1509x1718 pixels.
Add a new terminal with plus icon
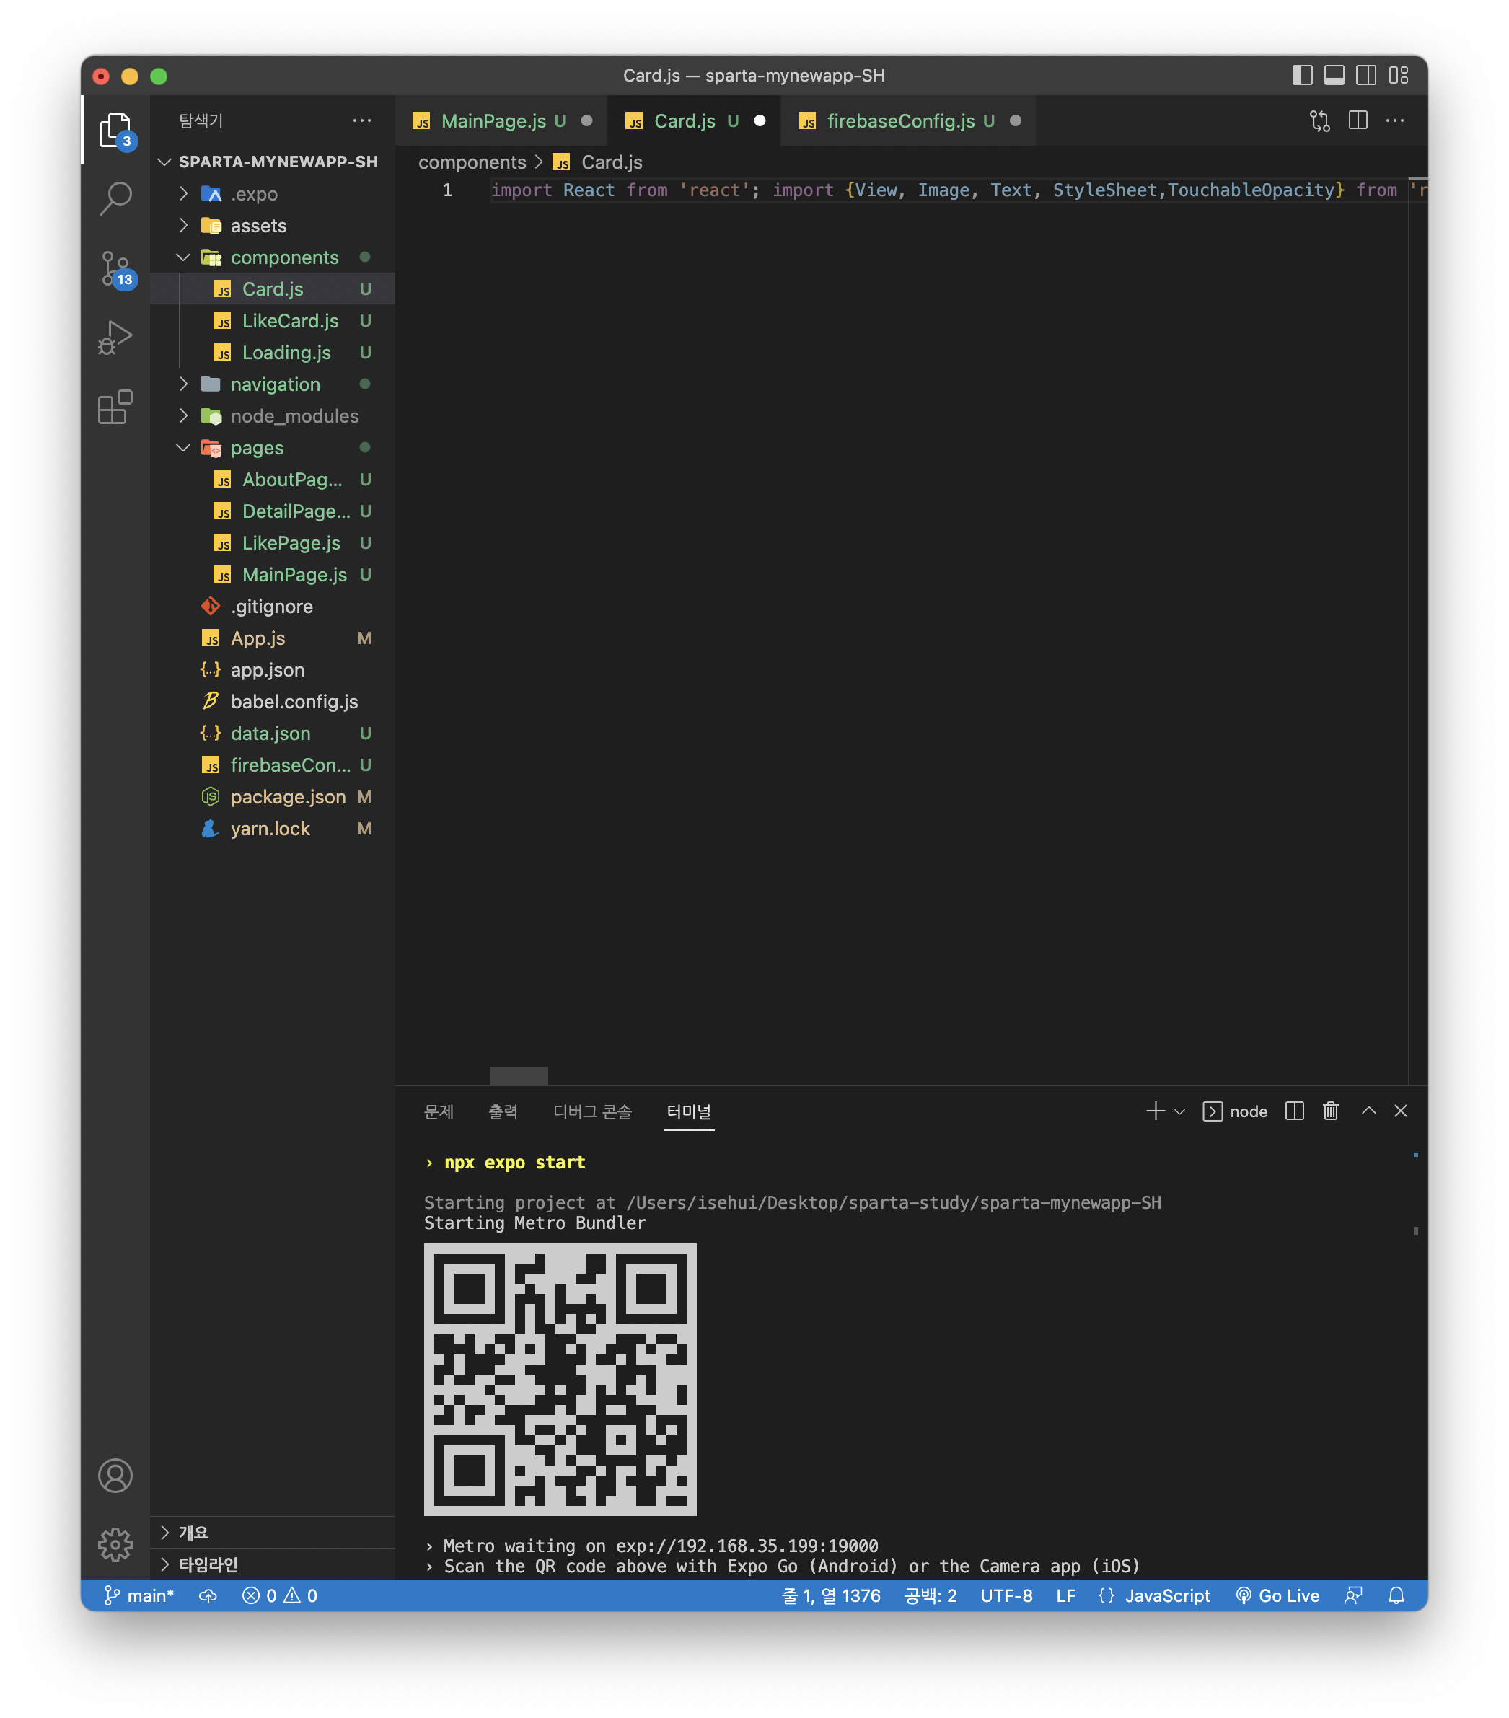[x=1155, y=1111]
